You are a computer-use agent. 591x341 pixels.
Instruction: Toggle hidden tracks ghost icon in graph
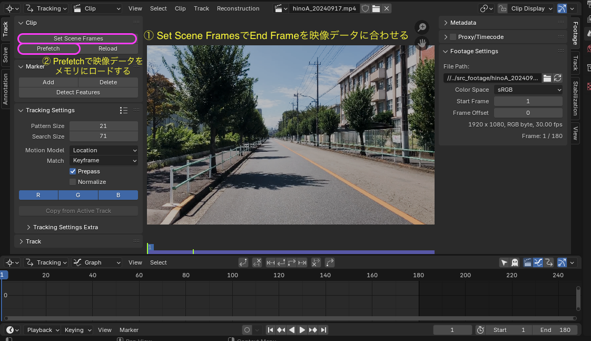pyautogui.click(x=515, y=262)
